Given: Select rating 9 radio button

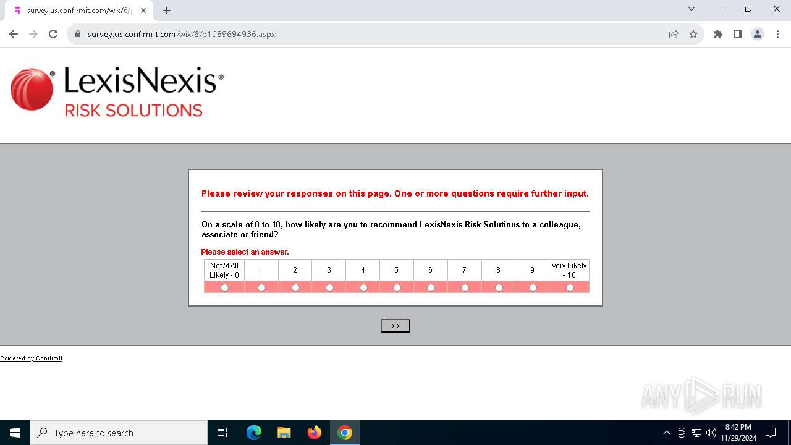Looking at the screenshot, I should (x=533, y=288).
